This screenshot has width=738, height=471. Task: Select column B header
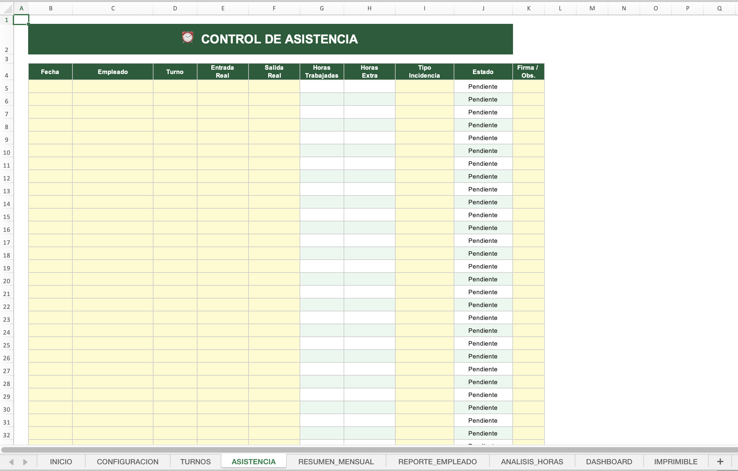(50, 8)
